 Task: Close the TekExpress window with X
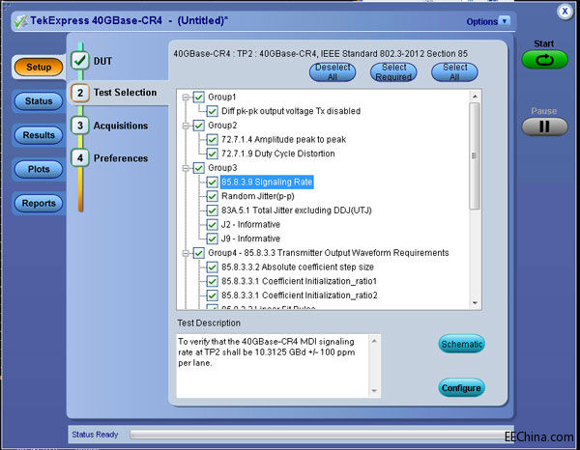(x=565, y=12)
